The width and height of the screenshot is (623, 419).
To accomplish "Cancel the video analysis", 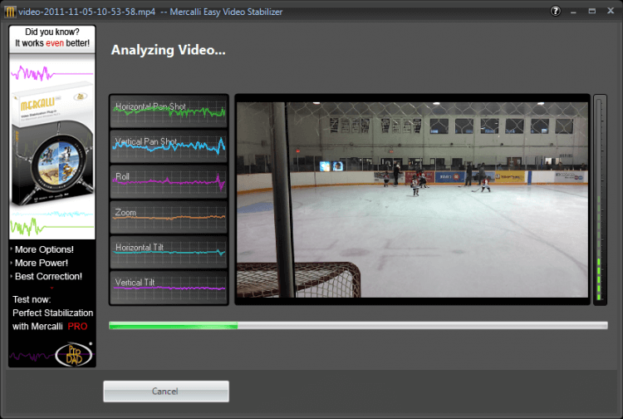I will pyautogui.click(x=166, y=392).
